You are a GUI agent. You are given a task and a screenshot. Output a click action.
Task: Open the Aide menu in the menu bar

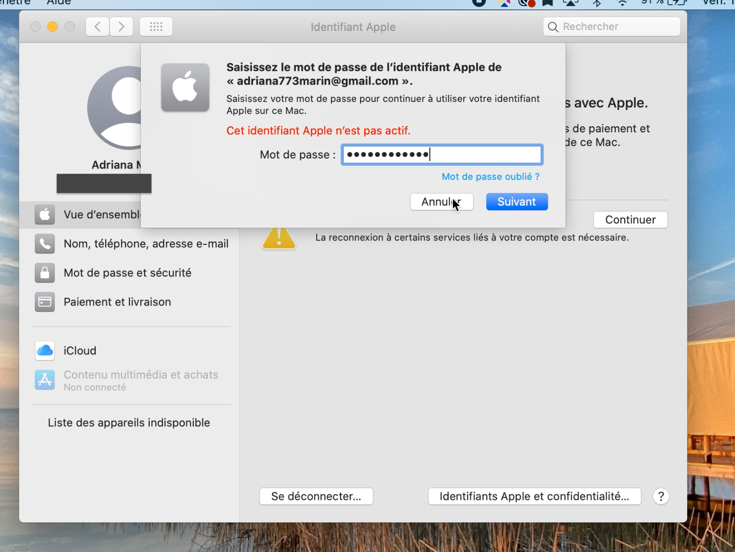[x=59, y=3]
